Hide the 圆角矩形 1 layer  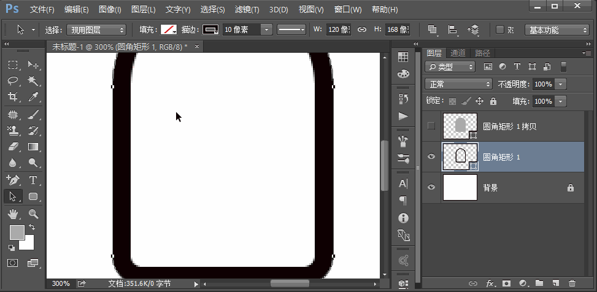[431, 157]
